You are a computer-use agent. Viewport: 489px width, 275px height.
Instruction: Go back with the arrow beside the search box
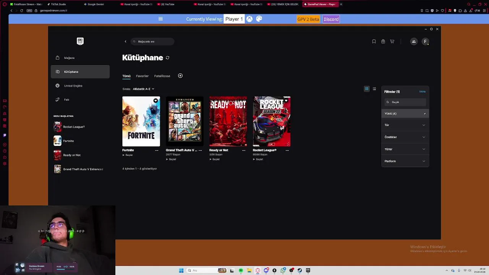125,41
